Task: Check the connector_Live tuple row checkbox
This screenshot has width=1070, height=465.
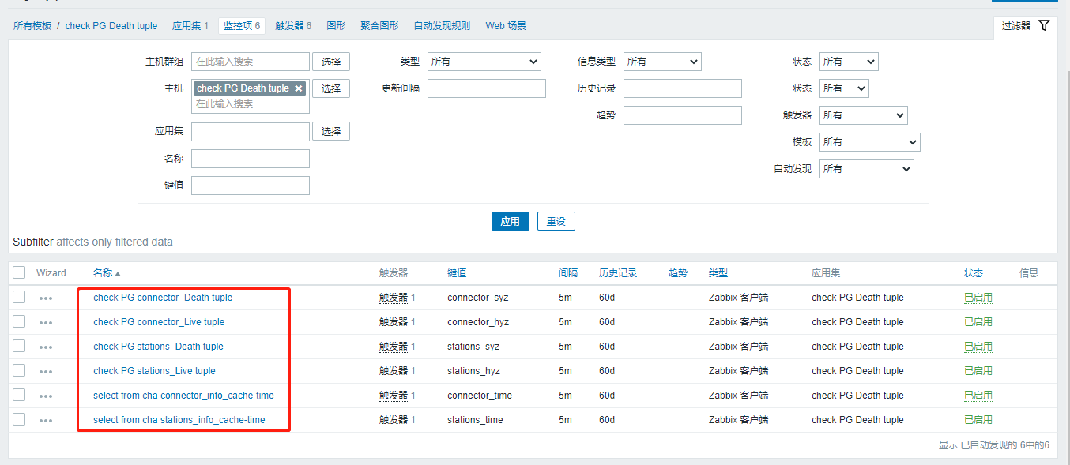Action: coord(19,321)
